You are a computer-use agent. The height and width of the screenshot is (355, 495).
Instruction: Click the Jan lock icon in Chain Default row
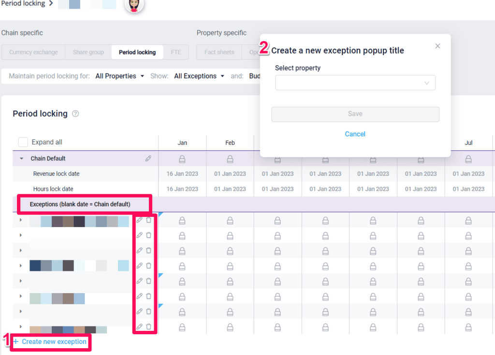point(182,159)
